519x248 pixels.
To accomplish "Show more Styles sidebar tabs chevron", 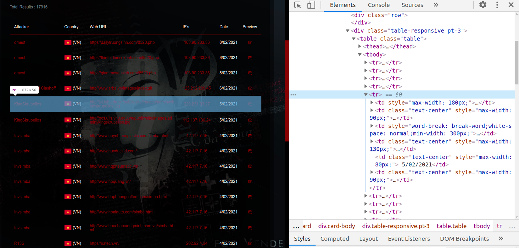I will point(501,239).
